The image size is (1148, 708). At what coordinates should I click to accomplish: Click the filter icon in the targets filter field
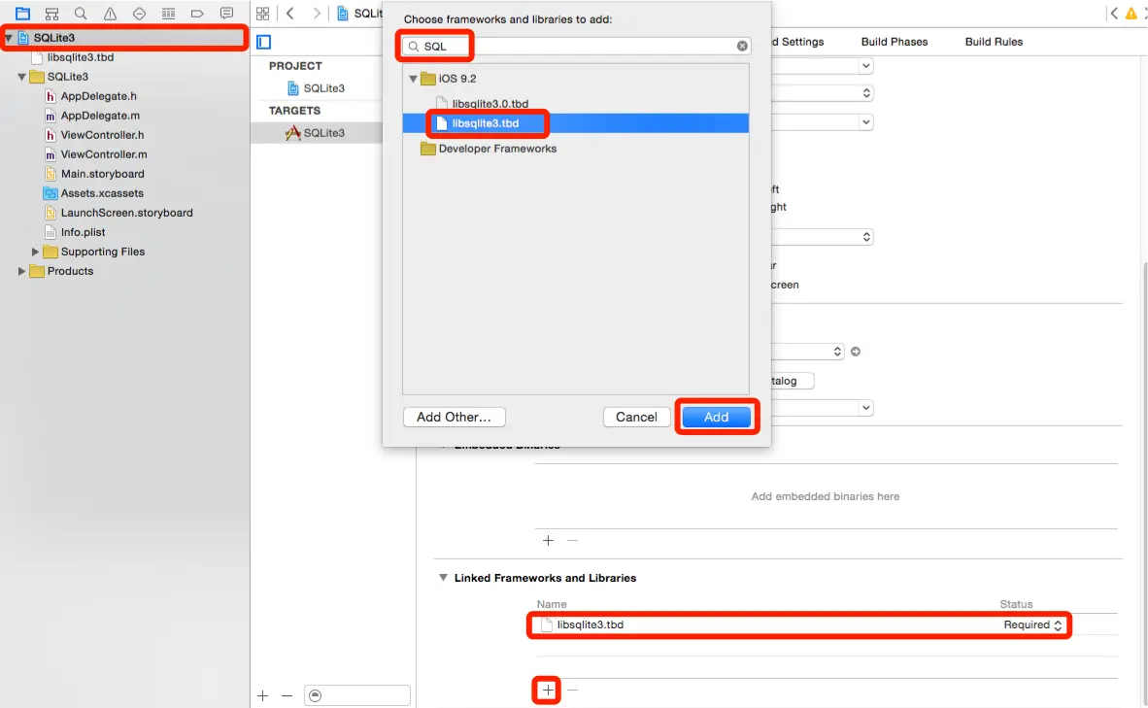(x=316, y=695)
